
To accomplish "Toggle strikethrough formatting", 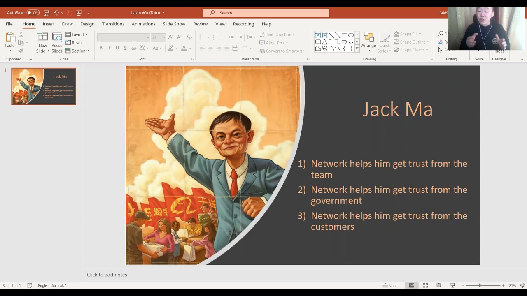I will (134, 48).
